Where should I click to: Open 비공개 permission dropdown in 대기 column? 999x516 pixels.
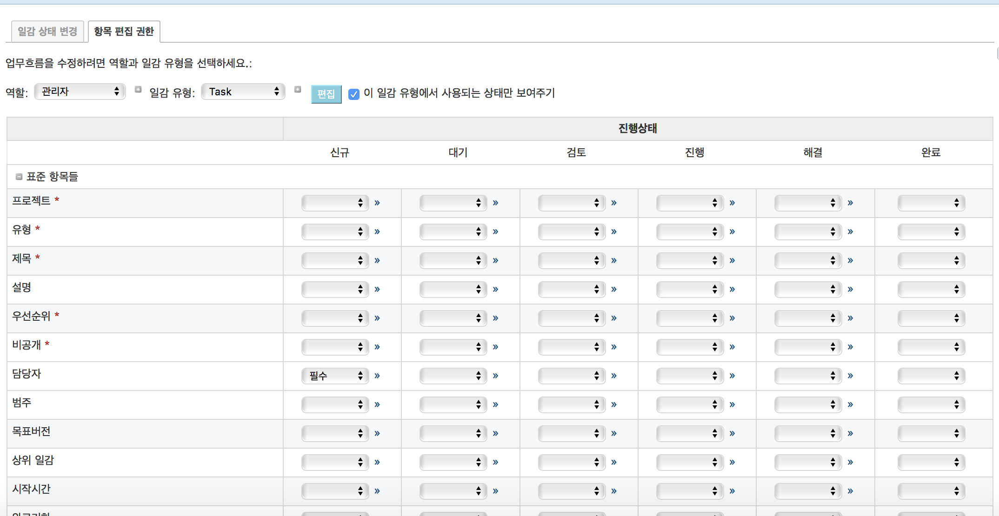pyautogui.click(x=453, y=347)
